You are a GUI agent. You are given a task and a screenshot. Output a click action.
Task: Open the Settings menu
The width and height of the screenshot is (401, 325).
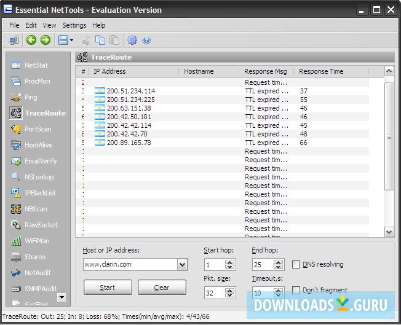pyautogui.click(x=74, y=25)
